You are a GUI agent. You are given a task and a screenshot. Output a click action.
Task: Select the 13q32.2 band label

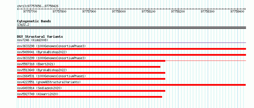[x=23, y=25]
